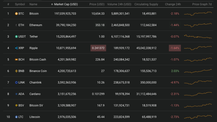
Task: Click Chainlink circulating supply 350,000,000
Action: (148, 82)
